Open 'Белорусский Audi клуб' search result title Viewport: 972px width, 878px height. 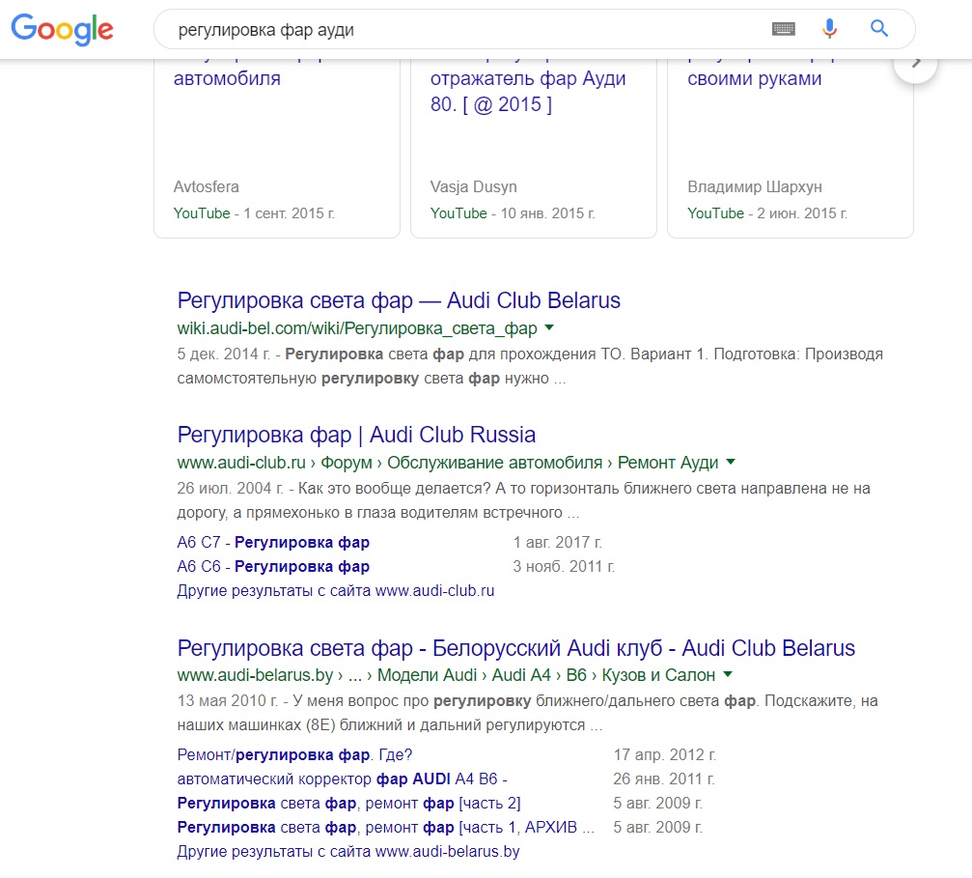[x=515, y=647]
